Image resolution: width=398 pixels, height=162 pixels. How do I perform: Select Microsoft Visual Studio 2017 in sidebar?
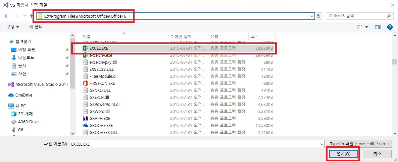pyautogui.click(x=38, y=84)
